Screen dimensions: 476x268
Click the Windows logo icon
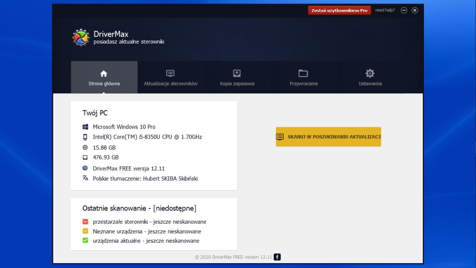(x=85, y=127)
